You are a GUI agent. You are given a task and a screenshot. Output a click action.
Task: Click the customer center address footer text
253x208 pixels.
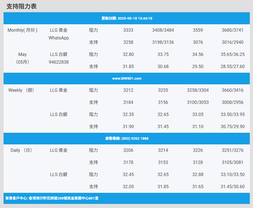tap(52, 198)
